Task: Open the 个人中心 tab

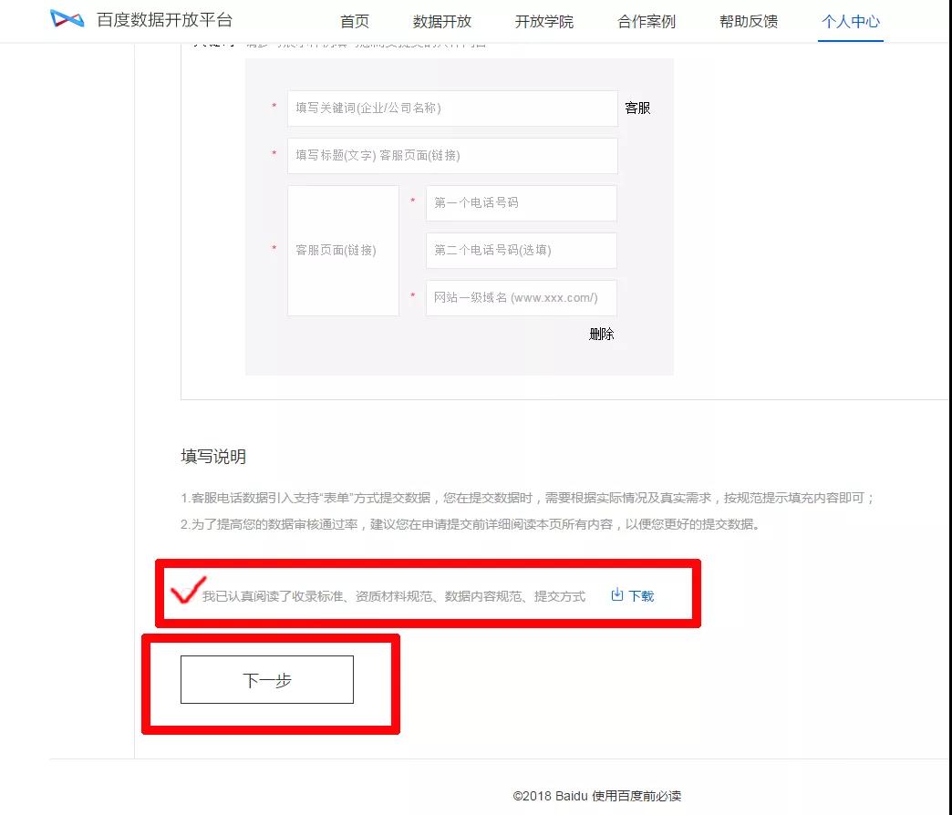Action: [x=851, y=21]
